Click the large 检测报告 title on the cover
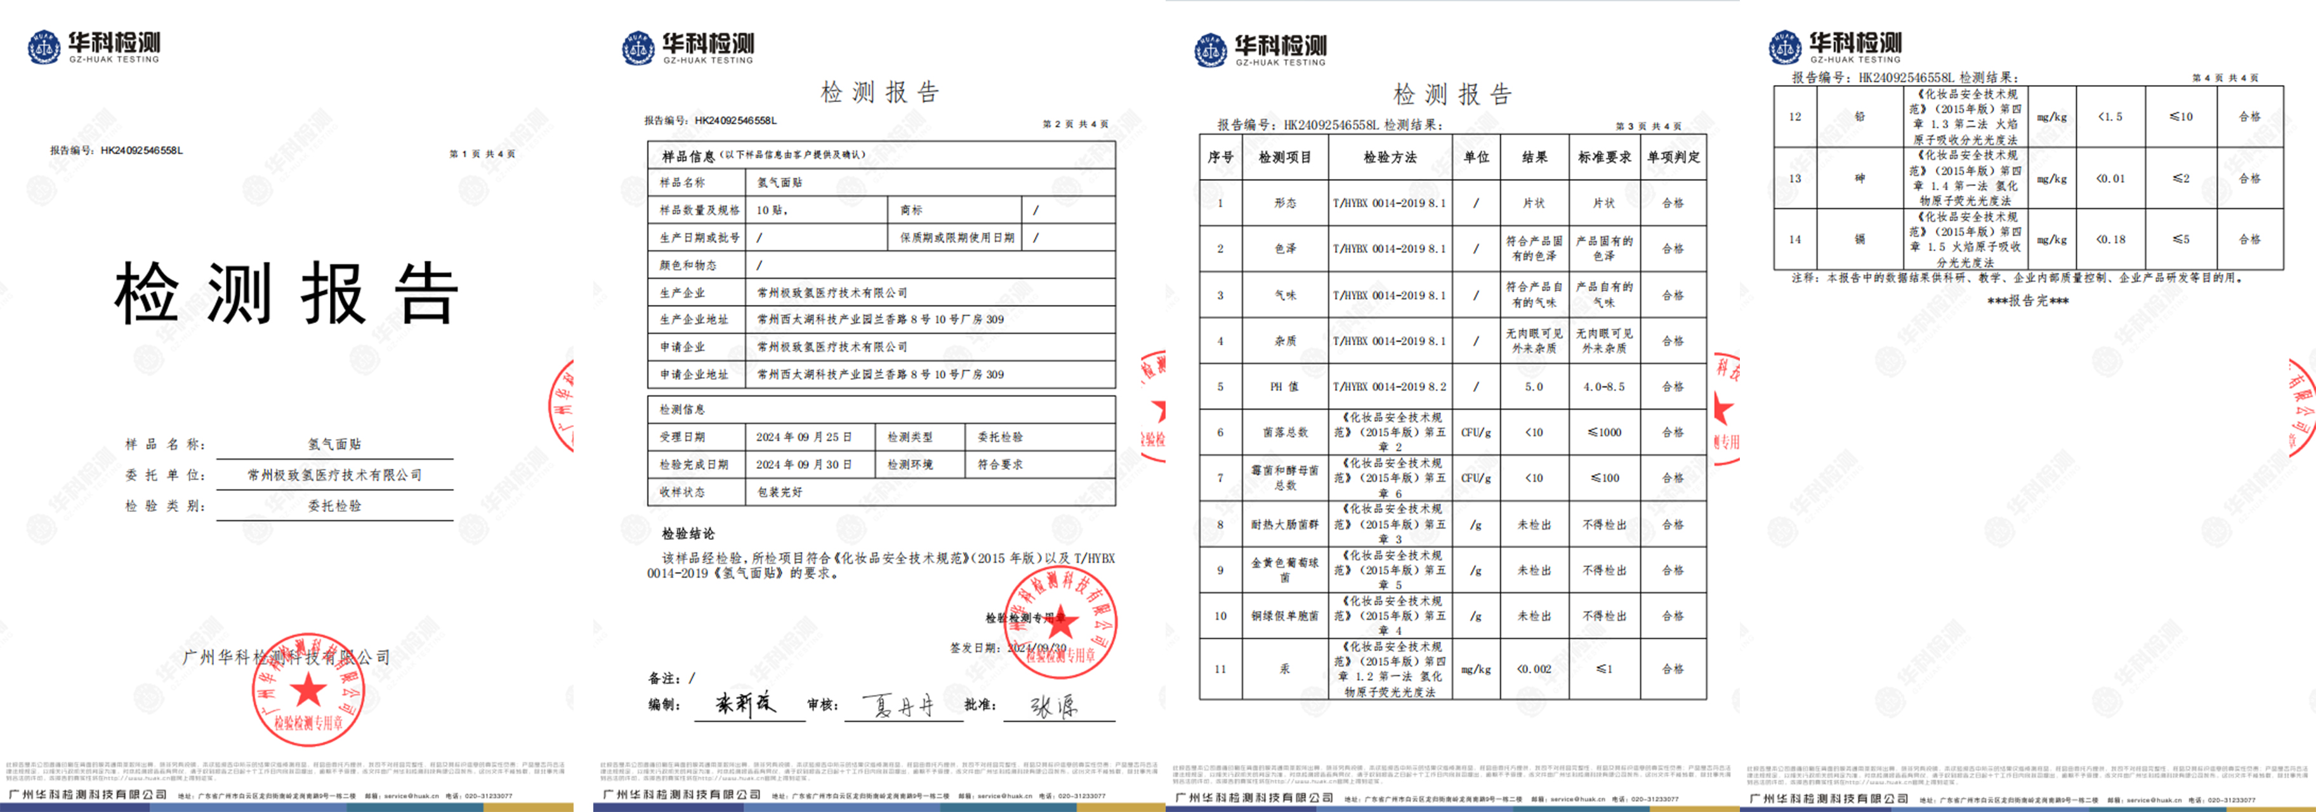Screen dimensions: 2316x812 (x=286, y=293)
